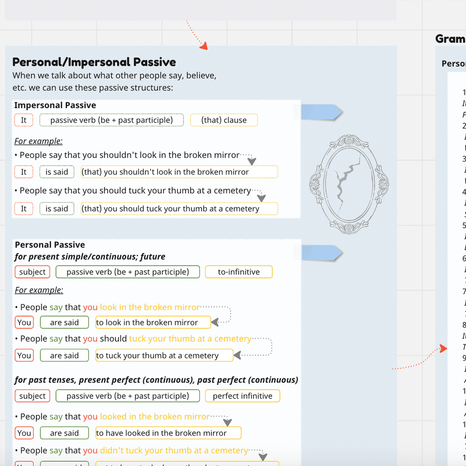Viewport: 466px width, 466px height.
Task: Select the "Personal/Impersonal Passive" title text
Action: [x=94, y=62]
